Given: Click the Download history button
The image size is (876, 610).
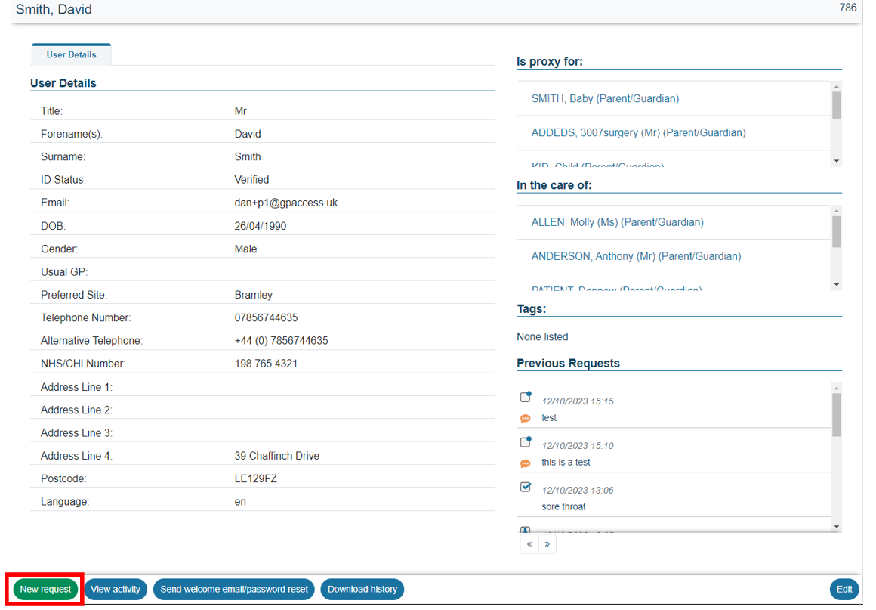Looking at the screenshot, I should [362, 590].
